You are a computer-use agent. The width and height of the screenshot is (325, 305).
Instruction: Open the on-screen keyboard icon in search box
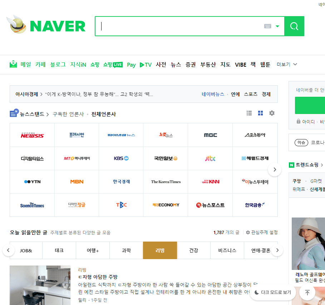coord(267,26)
